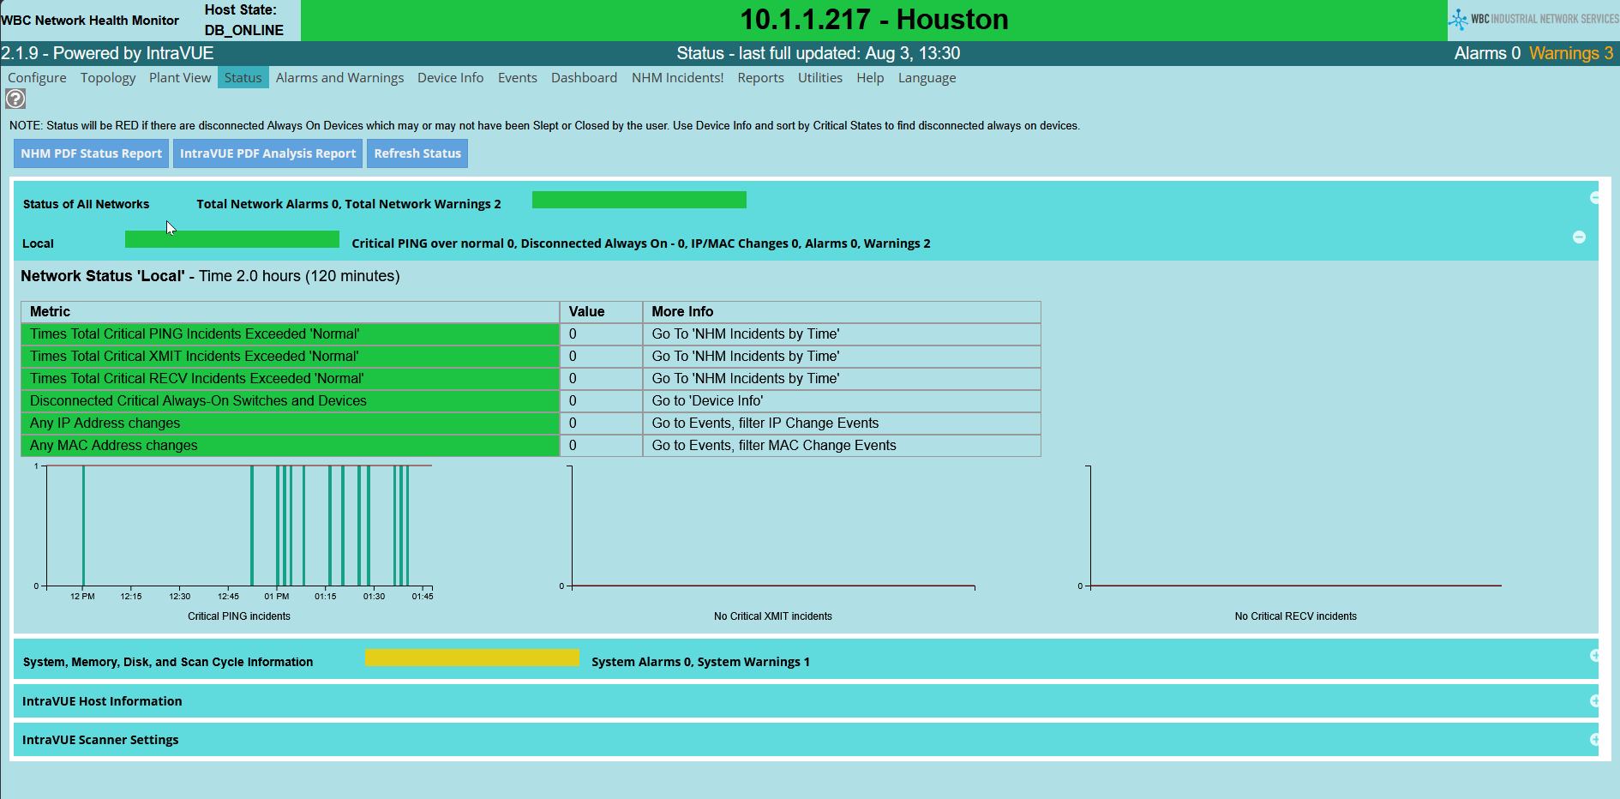
Task: Click the 10.1.1.217 - Houston header title
Action: [874, 20]
